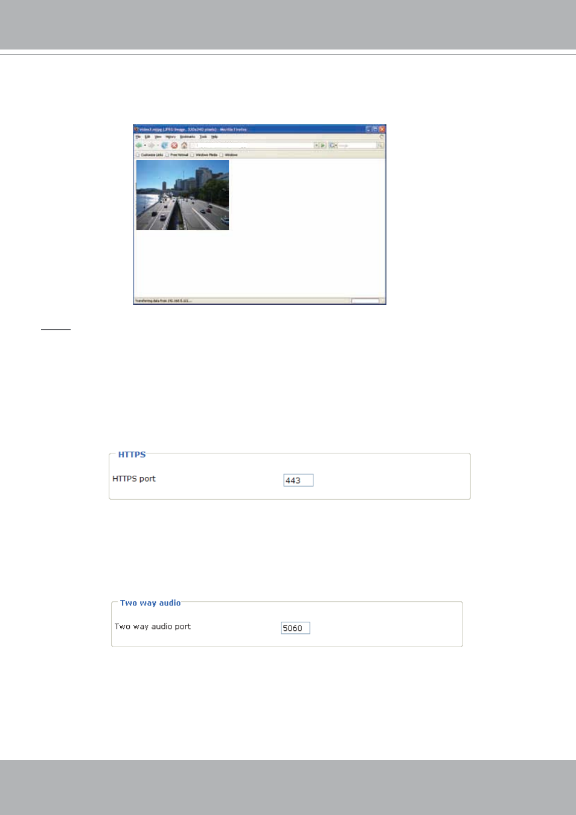Open the Edit menu
The image size is (576, 815).
(147, 136)
